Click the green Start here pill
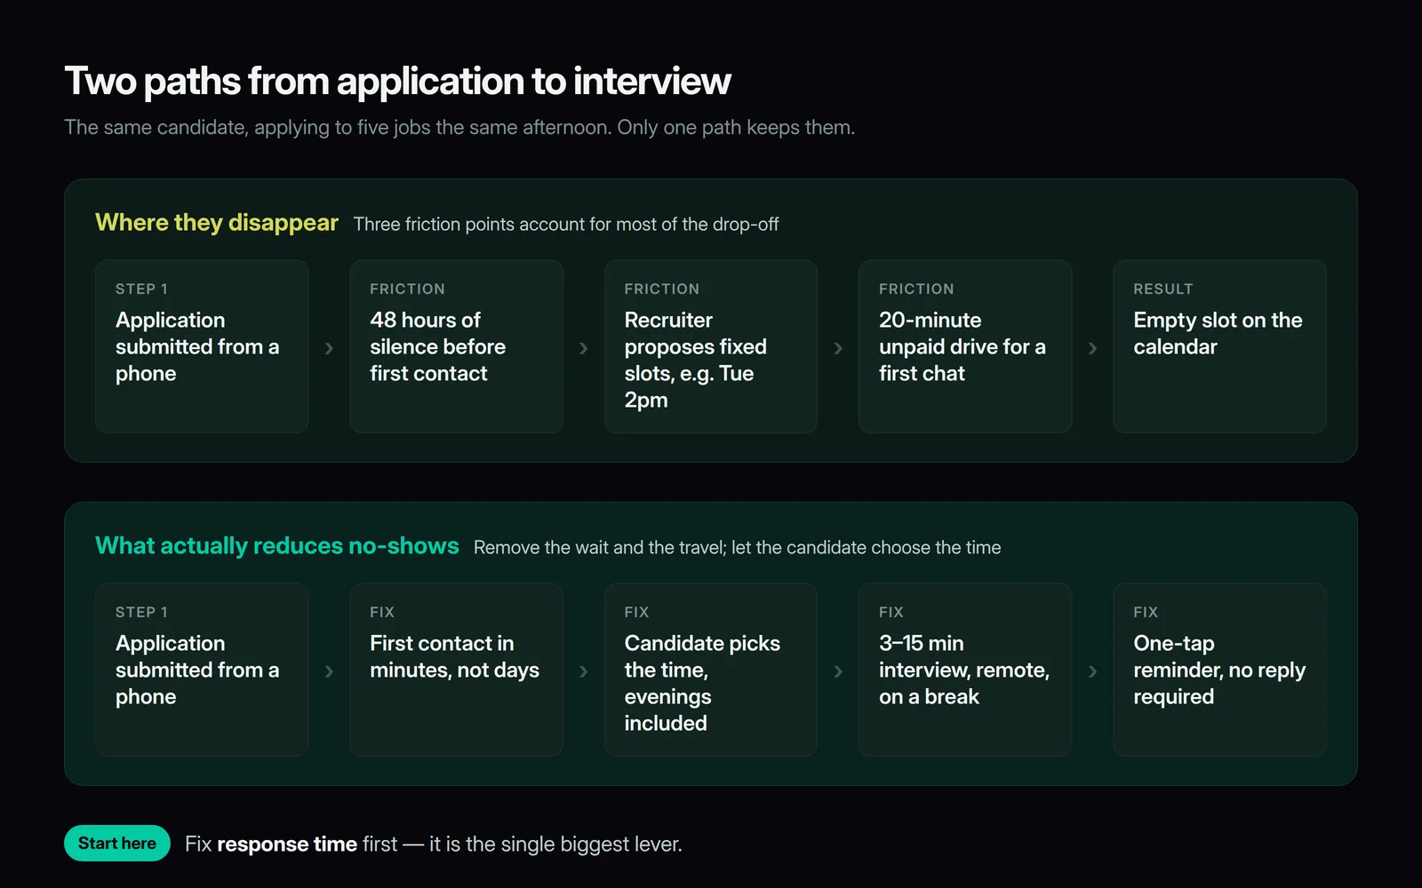Image resolution: width=1422 pixels, height=888 pixels. pyautogui.click(x=116, y=844)
